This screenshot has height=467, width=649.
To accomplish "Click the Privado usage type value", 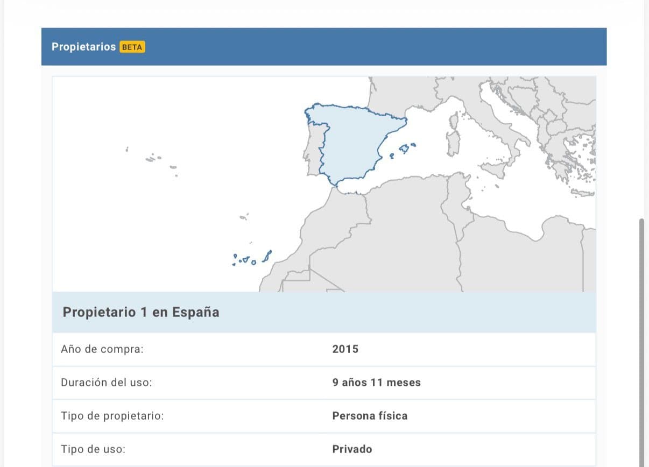I will (x=352, y=449).
